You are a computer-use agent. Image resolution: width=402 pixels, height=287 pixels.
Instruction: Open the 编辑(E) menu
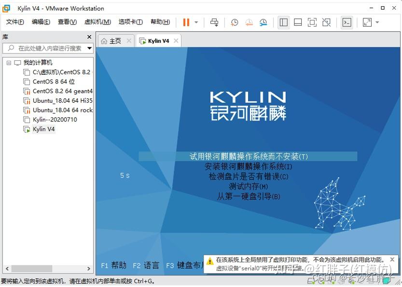click(x=41, y=22)
